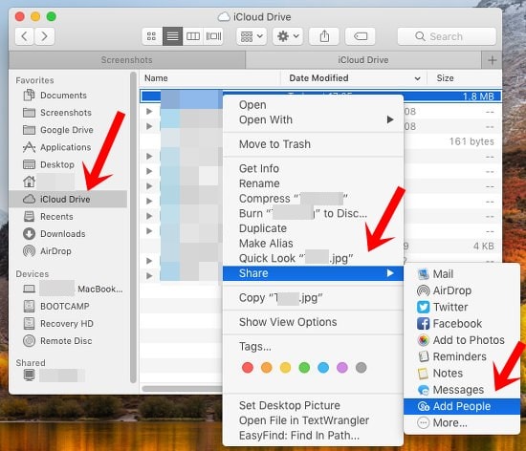Open Google Drive in sidebar
Screen dimensions: 526x451
pos(67,130)
